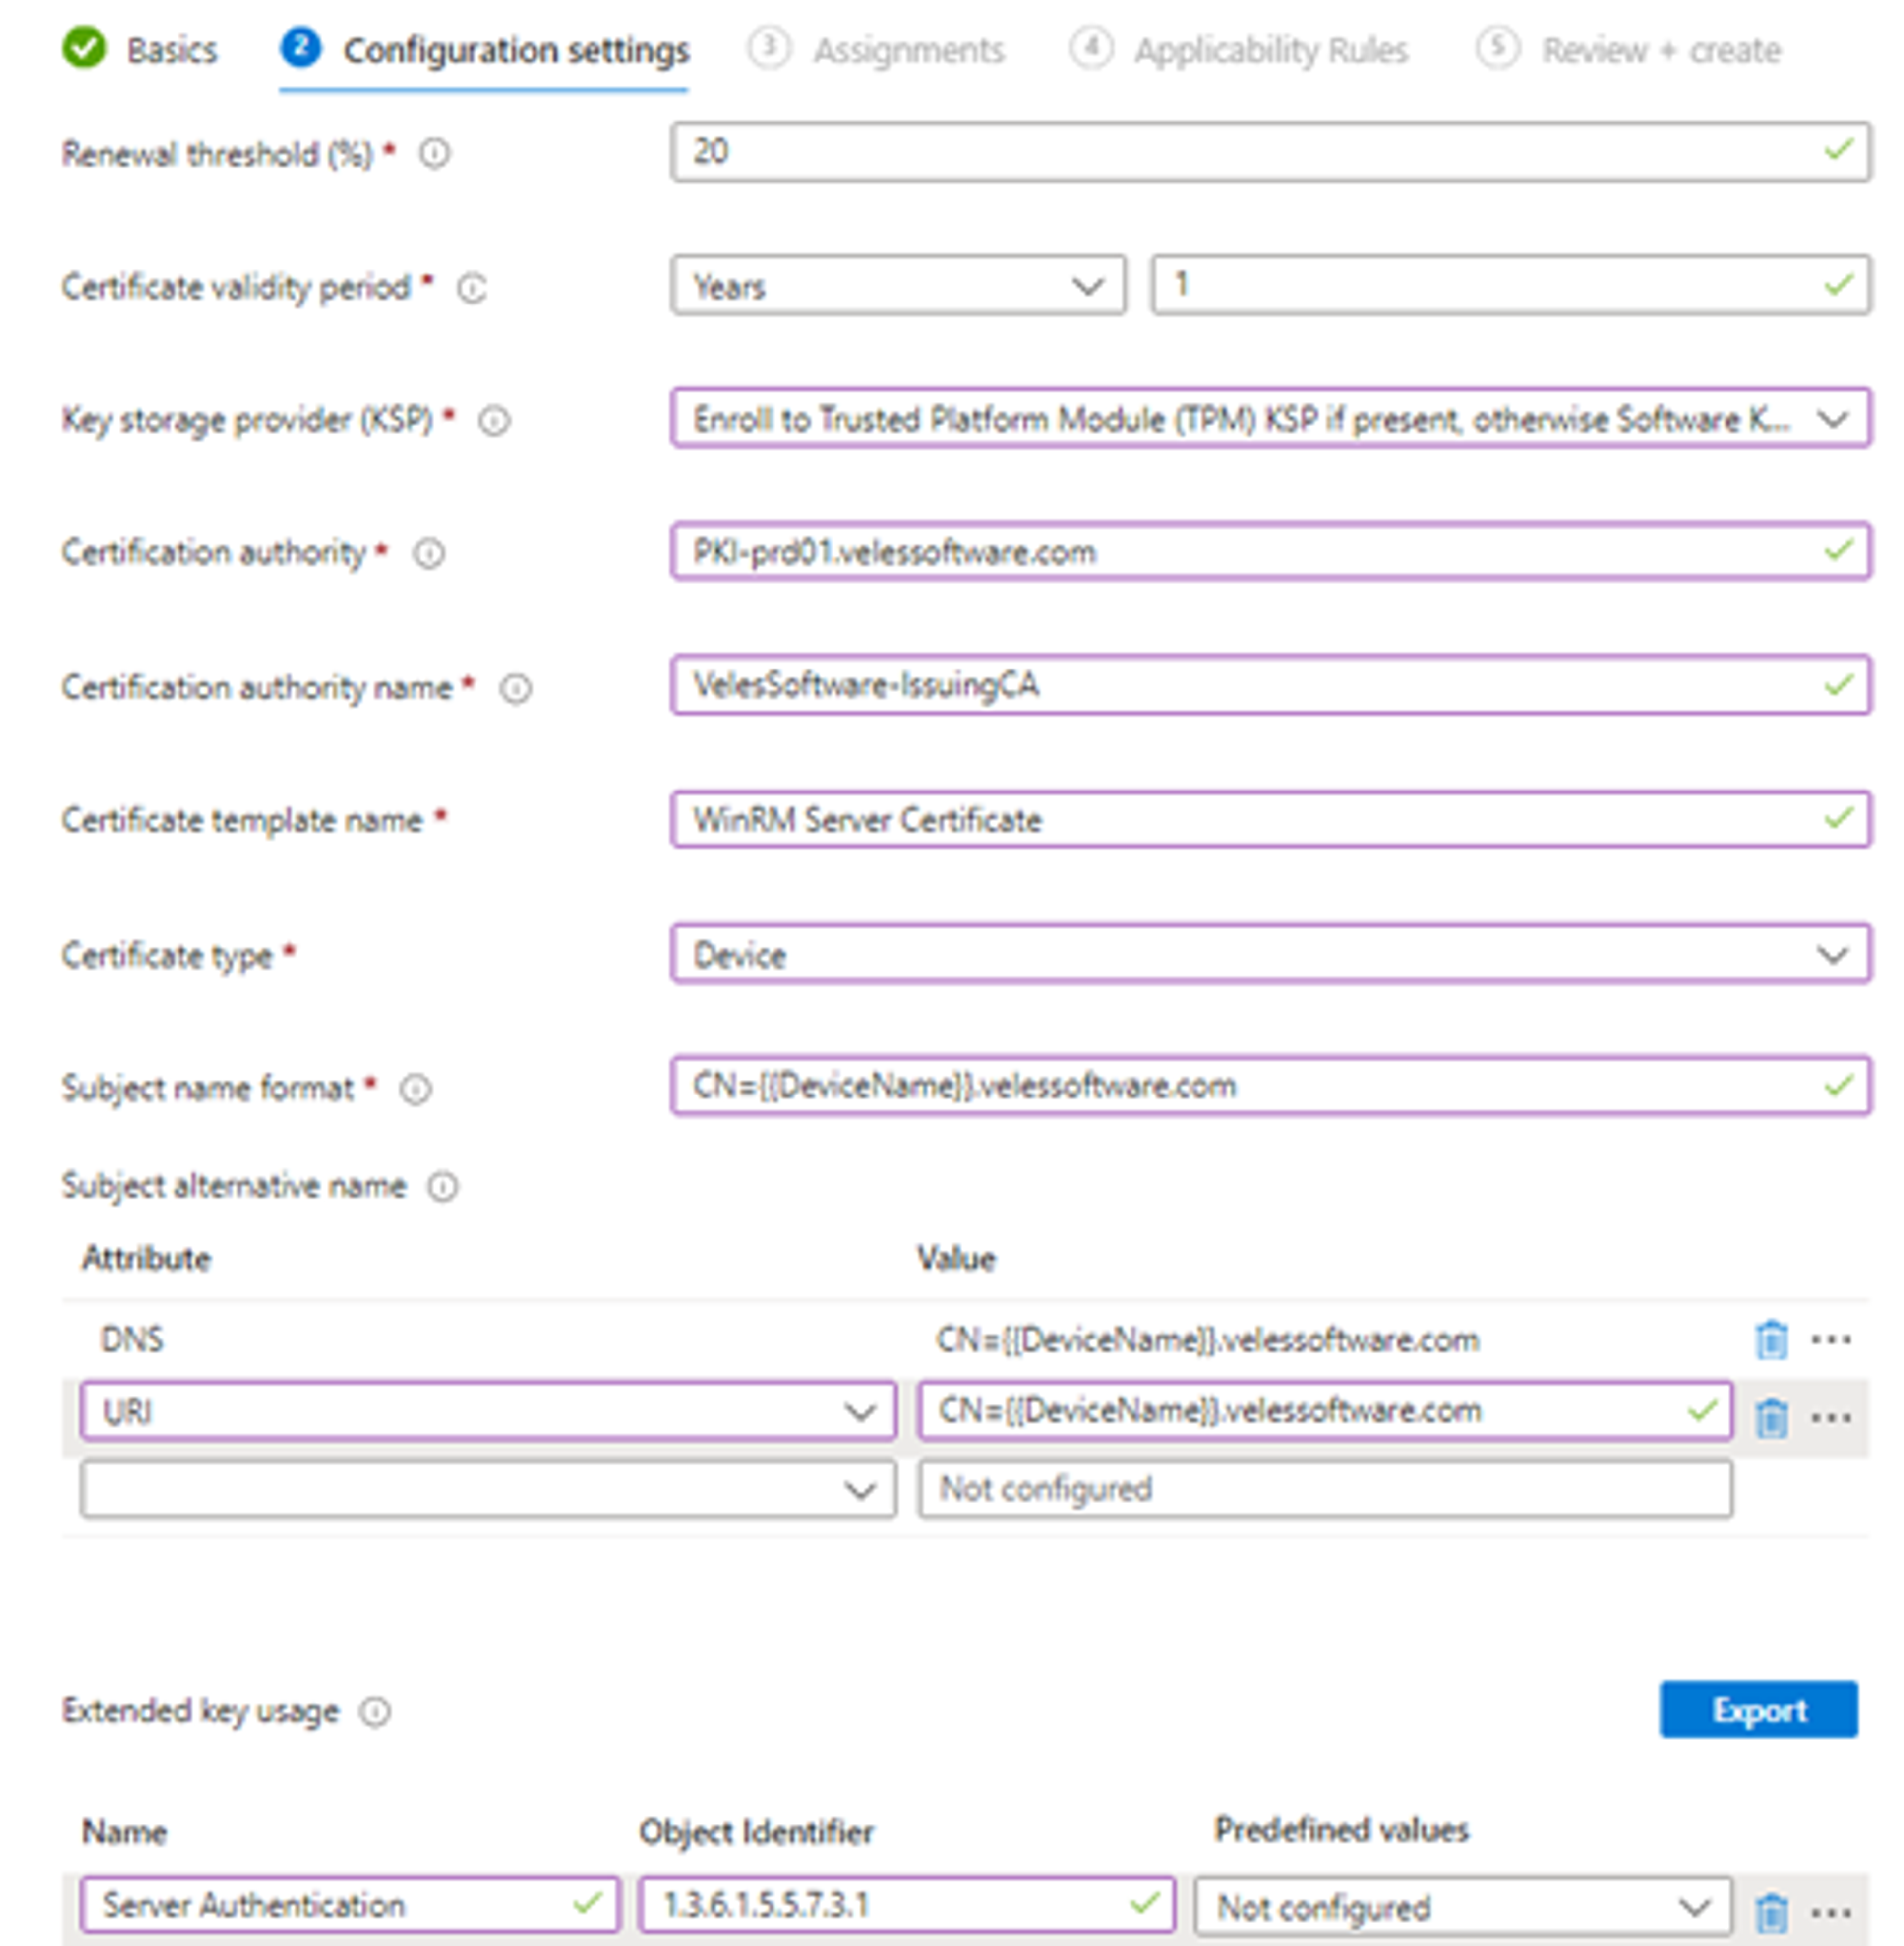Screen dimensions: 1904x1946
Task: Click the Export button
Action: point(1759,1710)
